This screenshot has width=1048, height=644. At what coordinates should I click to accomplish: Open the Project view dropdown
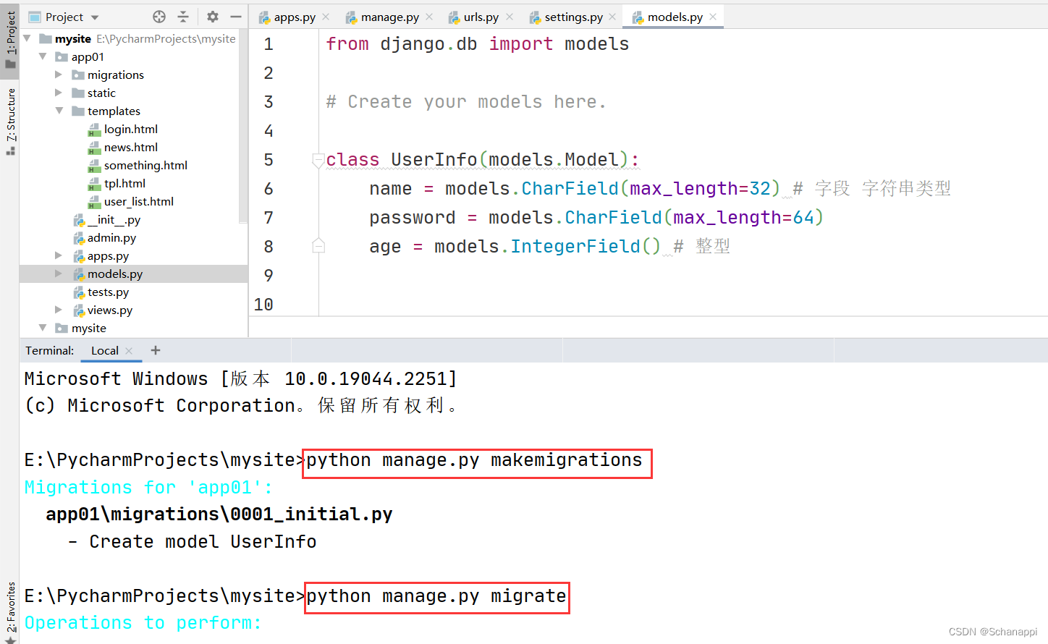pos(95,17)
